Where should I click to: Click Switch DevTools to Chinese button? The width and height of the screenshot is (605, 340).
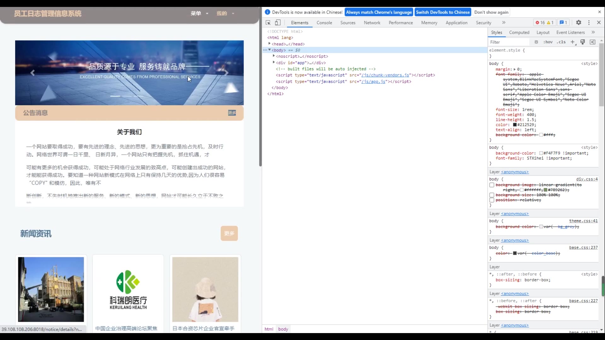(443, 12)
